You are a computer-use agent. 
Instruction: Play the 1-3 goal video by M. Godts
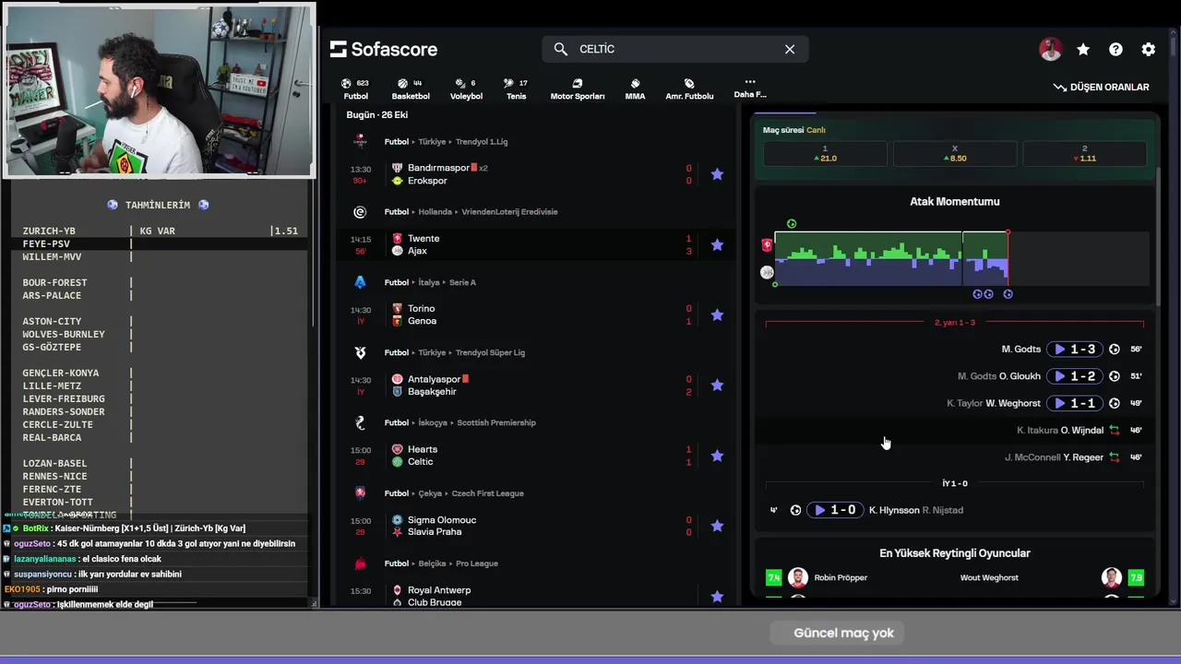[x=1075, y=350]
